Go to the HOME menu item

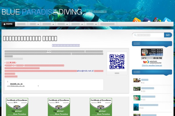tap(8, 24)
